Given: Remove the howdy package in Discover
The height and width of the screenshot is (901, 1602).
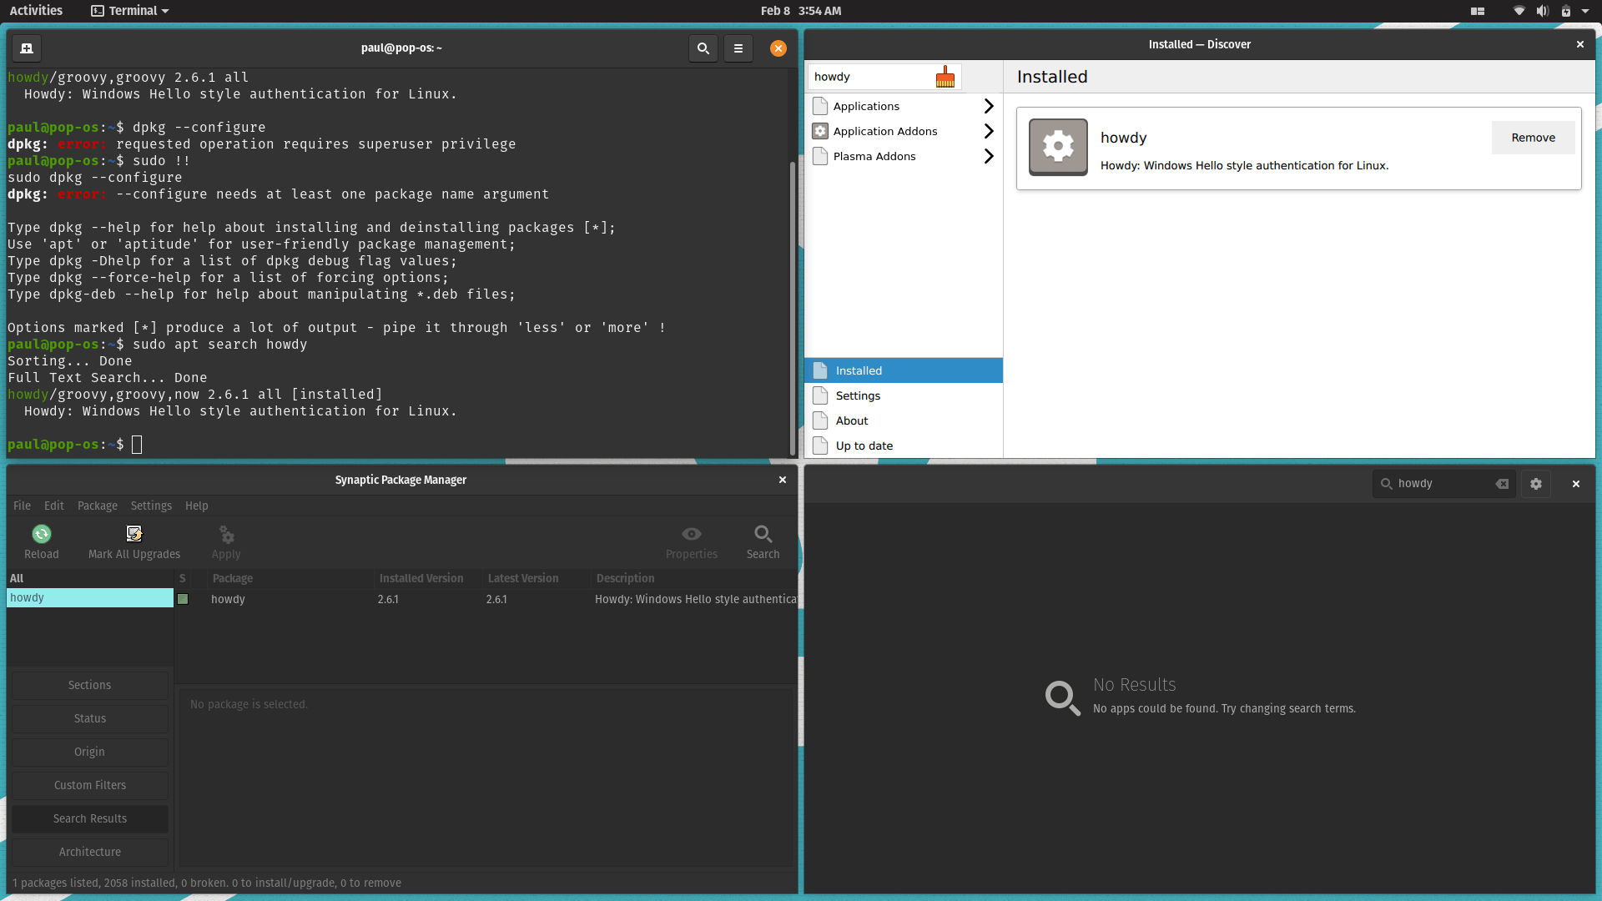Looking at the screenshot, I should [x=1533, y=138].
